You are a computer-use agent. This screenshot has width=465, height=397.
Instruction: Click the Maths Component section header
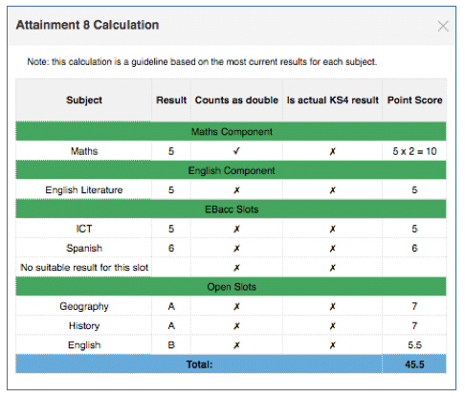[x=231, y=131]
